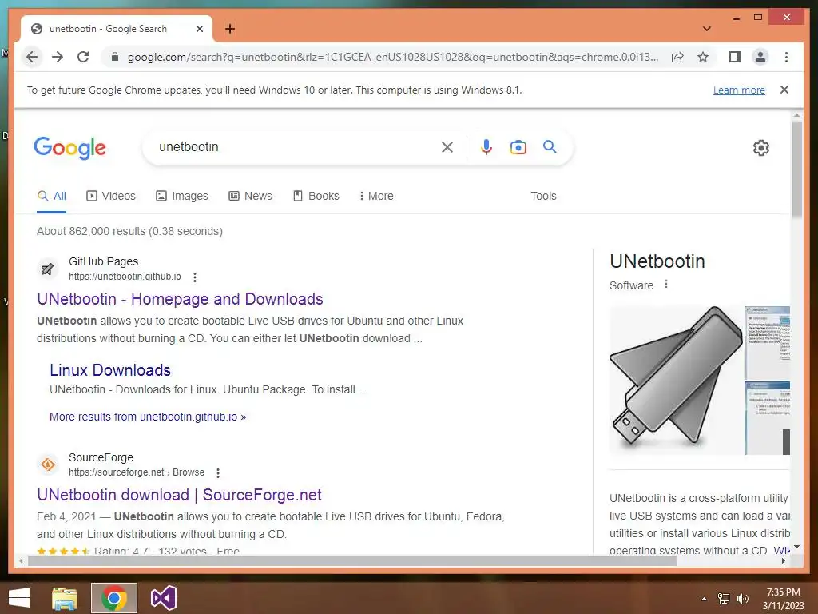Bookmark this page with the star icon

click(x=703, y=57)
